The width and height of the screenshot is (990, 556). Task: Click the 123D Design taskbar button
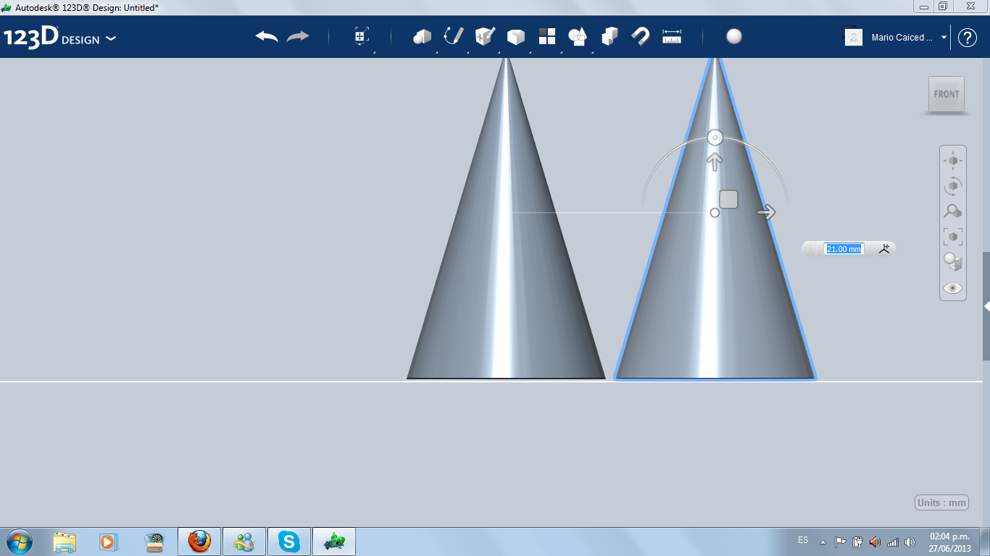pos(334,542)
